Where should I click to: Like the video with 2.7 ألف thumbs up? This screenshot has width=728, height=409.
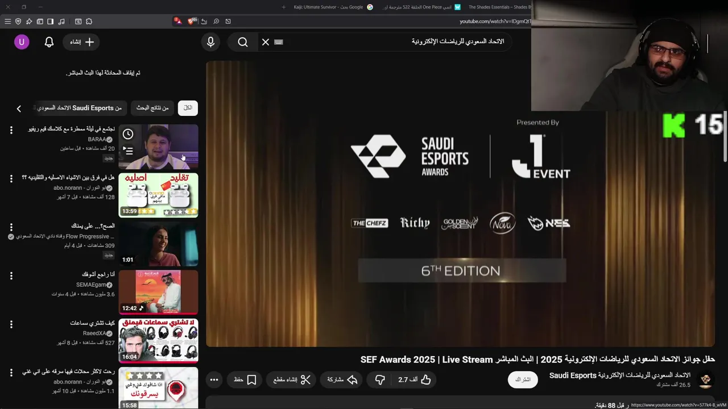(x=415, y=379)
